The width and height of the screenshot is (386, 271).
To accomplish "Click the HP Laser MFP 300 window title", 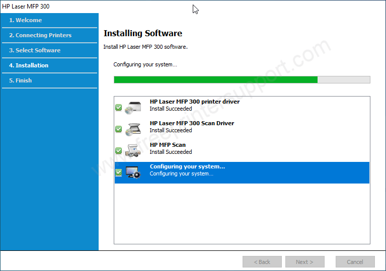I will click(x=26, y=7).
